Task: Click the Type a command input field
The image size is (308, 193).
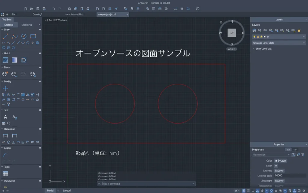Action: coord(146,184)
